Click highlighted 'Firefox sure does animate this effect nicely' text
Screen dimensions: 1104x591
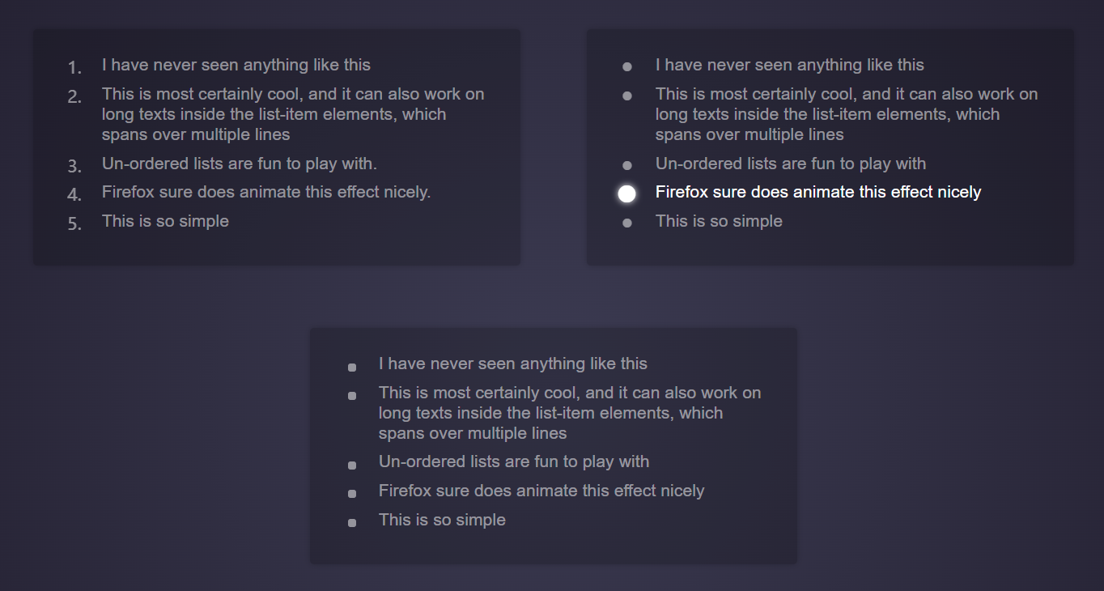pos(818,192)
